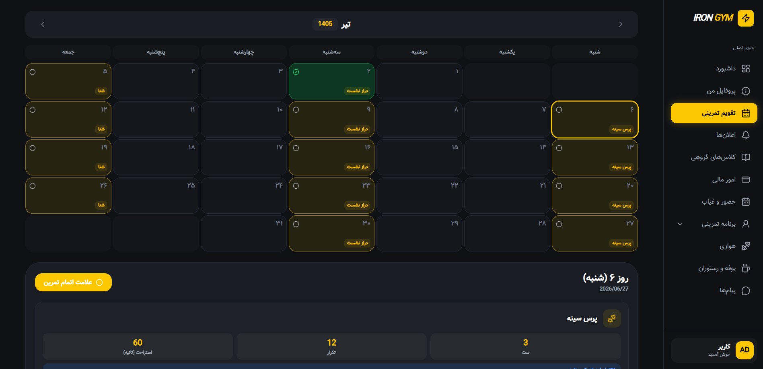Click the left-pointing chevron in month header
Screen dimensions: 763x369
point(43,24)
